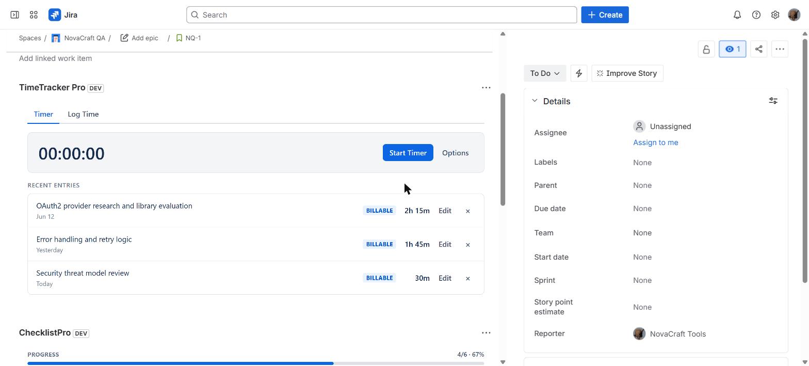Open notifications bell
Screen dimensions: 809x366
click(737, 15)
